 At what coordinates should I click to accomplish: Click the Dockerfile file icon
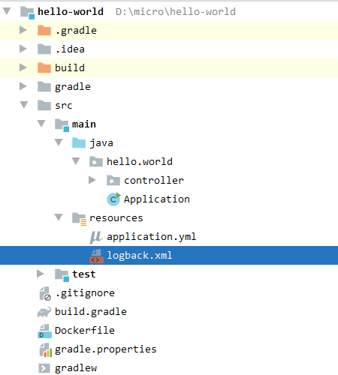tap(44, 331)
